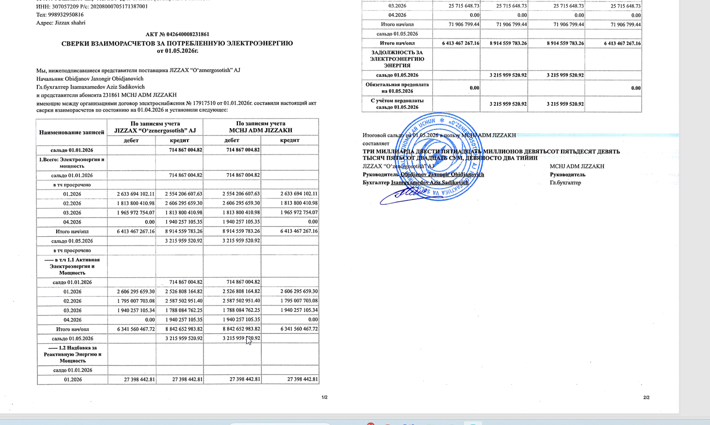This screenshot has height=425, width=710.
Task: Click row label 1.2 Надбавка за Реактивную Энергию
Action: pyautogui.click(x=72, y=354)
